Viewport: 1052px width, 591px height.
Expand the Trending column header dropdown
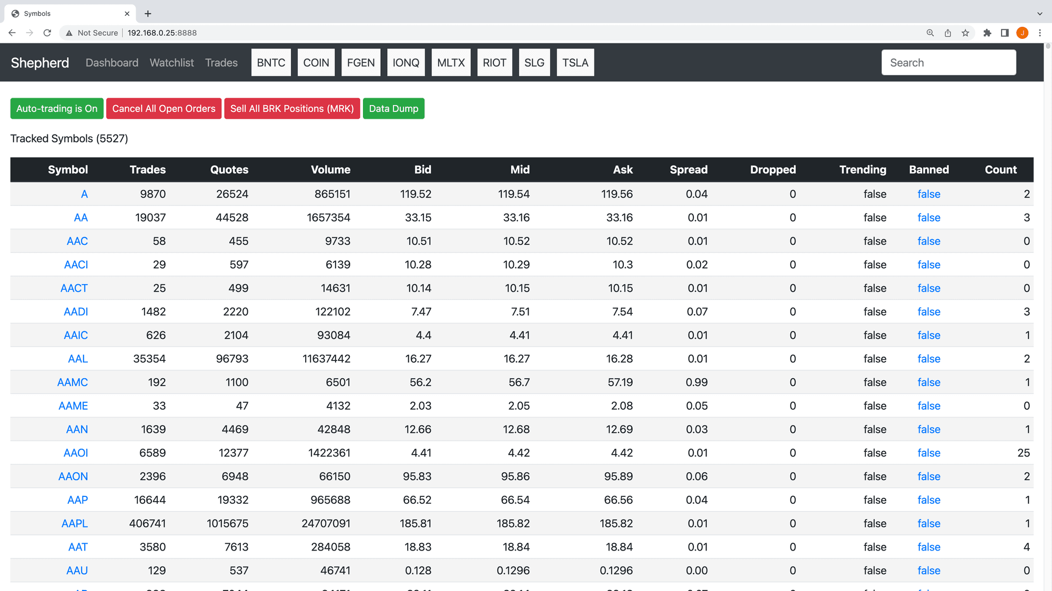point(863,169)
